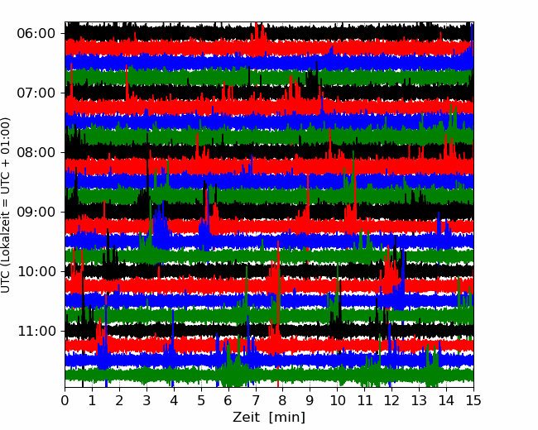Click the 'Zeit [min]' axis title
Image resolution: width=538 pixels, height=430 pixels.
point(269,418)
